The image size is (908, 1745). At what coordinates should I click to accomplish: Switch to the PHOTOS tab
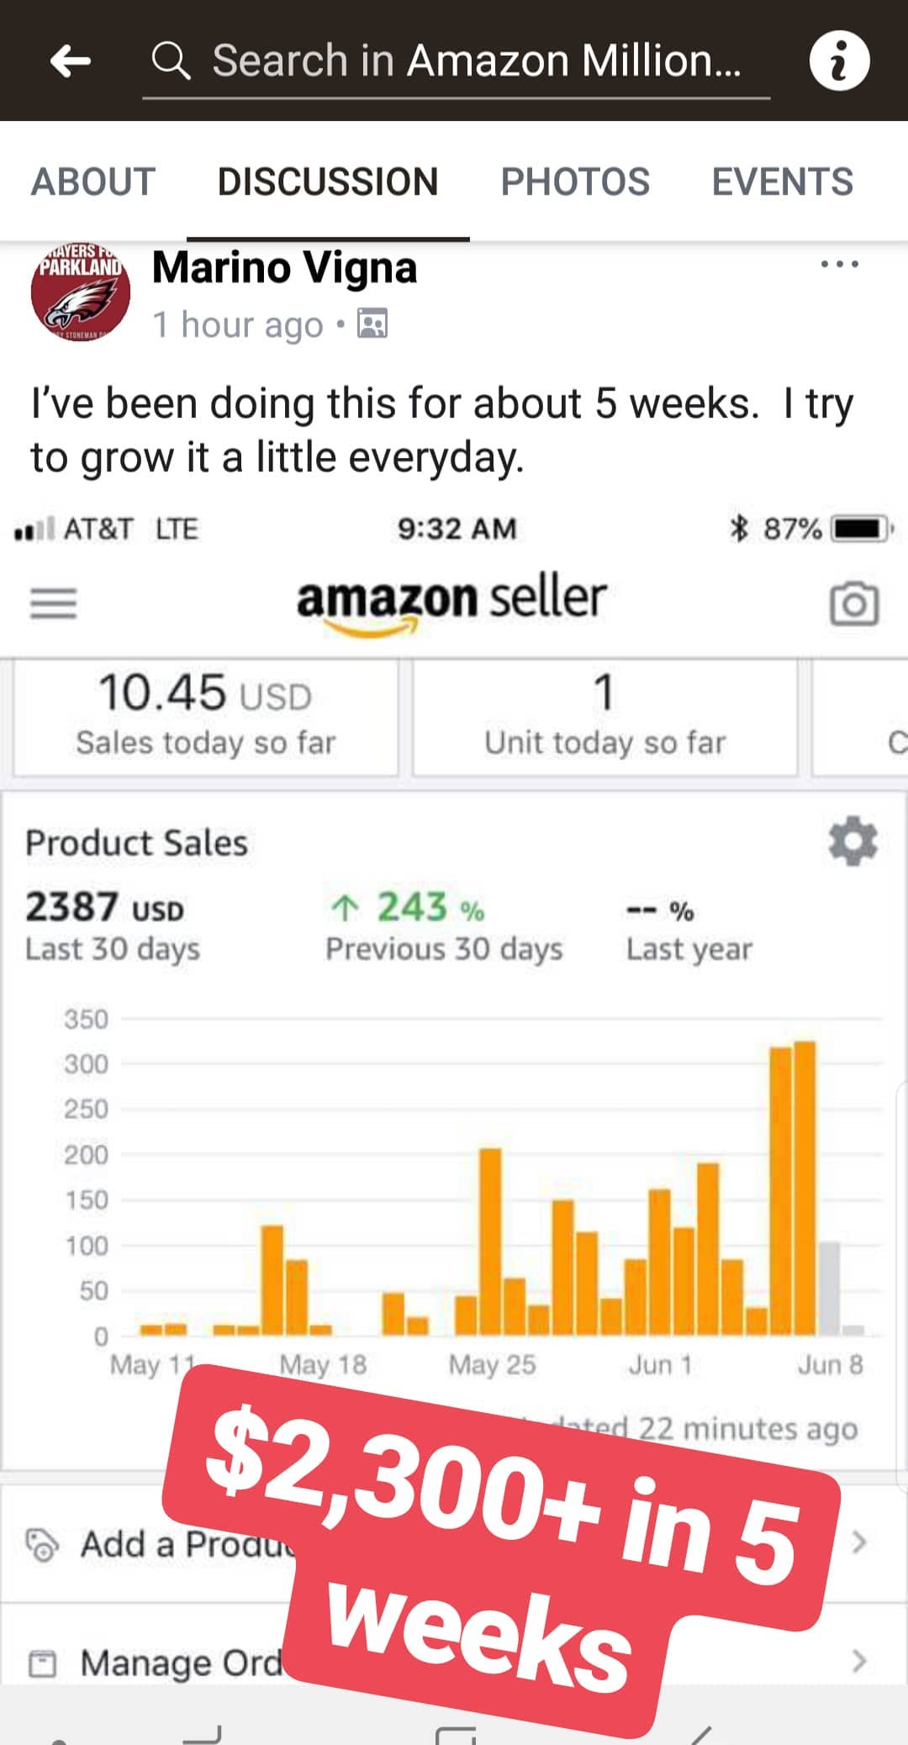click(x=575, y=182)
